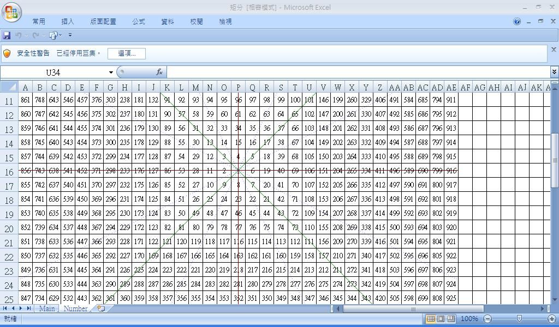Viewport: 559px width, 327px height.
Task: Open the 資料 ribbon tab
Action: tap(168, 22)
